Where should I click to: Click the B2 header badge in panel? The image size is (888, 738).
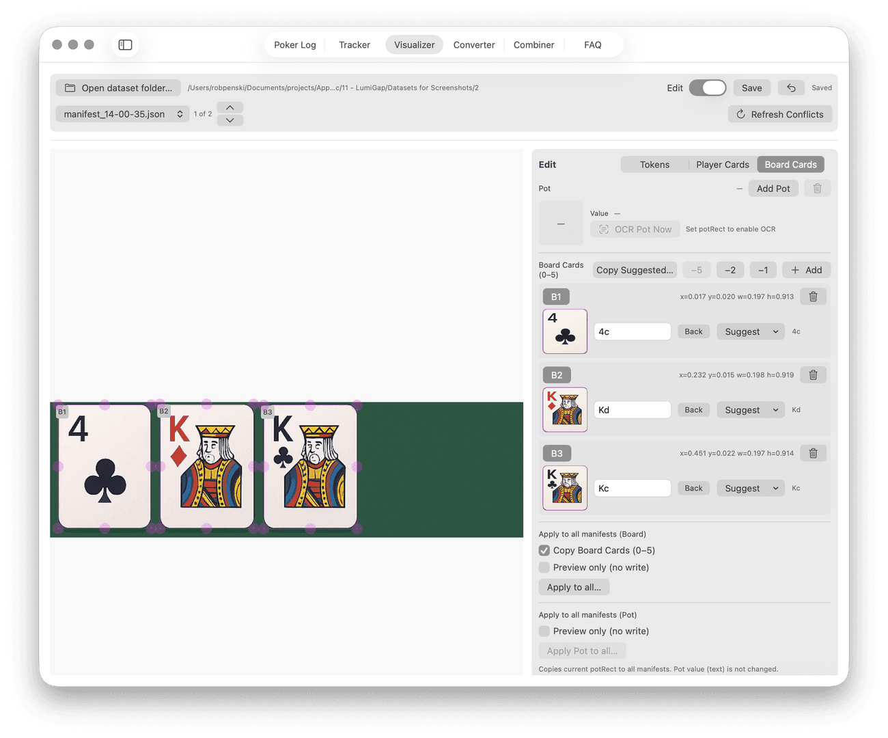point(557,375)
